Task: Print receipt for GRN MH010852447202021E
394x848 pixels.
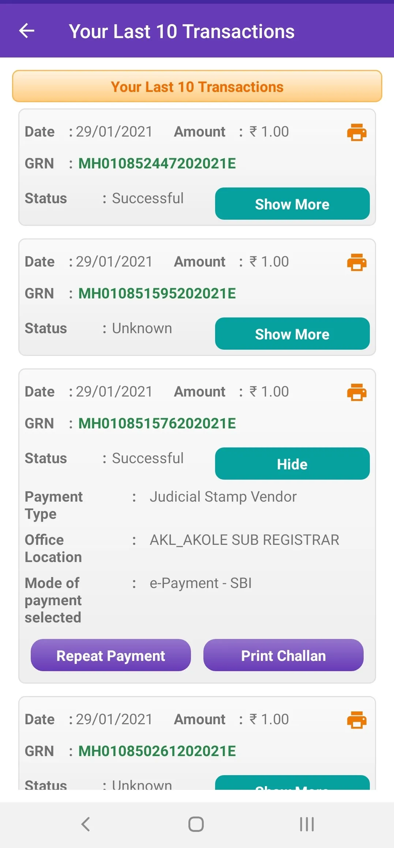Action: coord(357,132)
